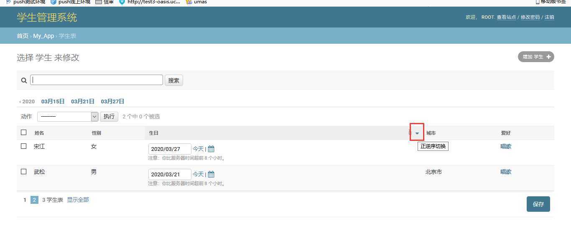This screenshot has width=571, height=238.
Task: Open the 动作 action dropdown
Action: coord(68,117)
